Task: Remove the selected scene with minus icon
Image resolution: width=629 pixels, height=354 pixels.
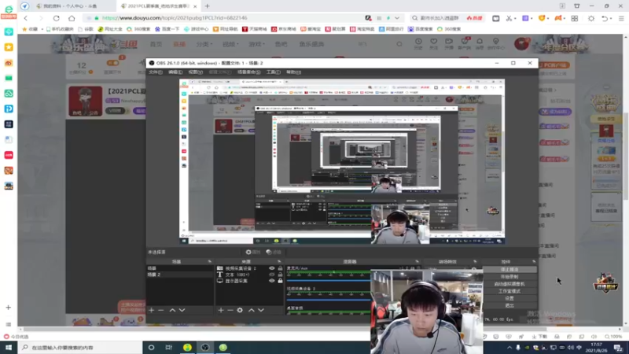Action: coord(161,310)
